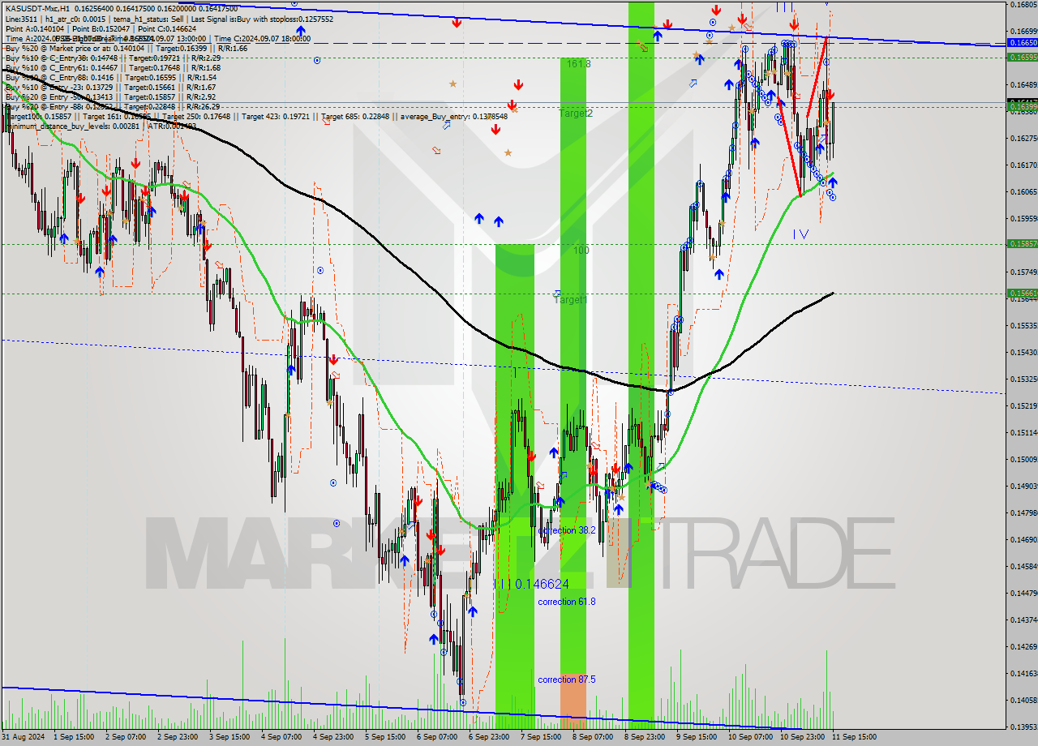This screenshot has height=746, width=1038.
Task: Click the green 0.16595 price tag
Action: pyautogui.click(x=1022, y=57)
